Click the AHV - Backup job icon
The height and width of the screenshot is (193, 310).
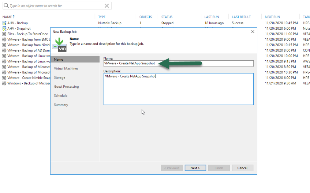tap(4, 23)
